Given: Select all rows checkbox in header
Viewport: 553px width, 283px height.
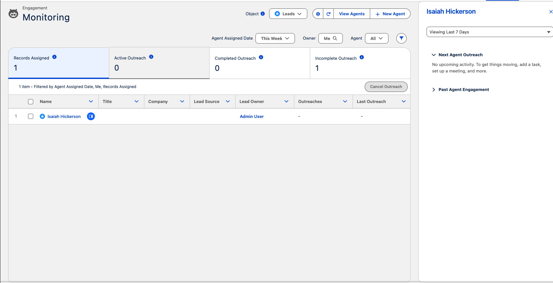Looking at the screenshot, I should (x=31, y=102).
